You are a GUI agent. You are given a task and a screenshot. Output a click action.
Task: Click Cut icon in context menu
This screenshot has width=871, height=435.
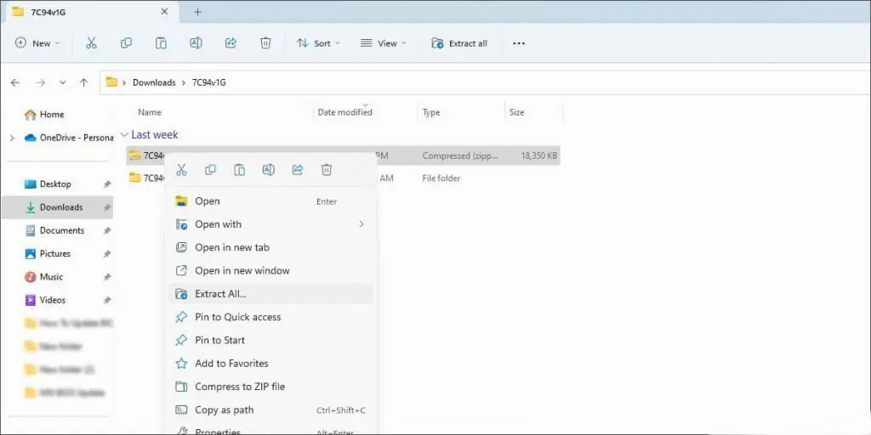tap(181, 170)
